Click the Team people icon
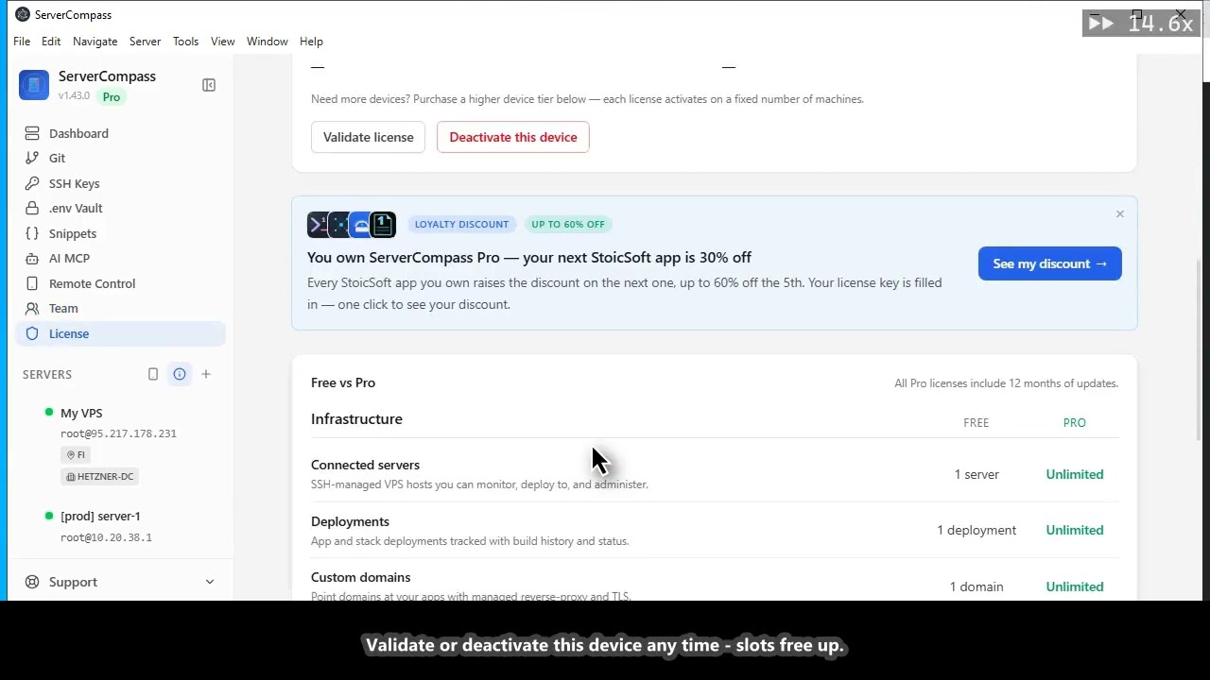The image size is (1210, 680). (x=32, y=308)
